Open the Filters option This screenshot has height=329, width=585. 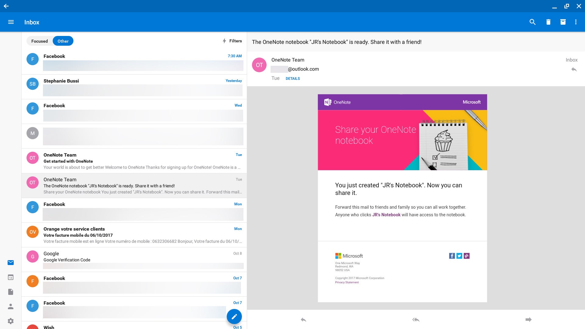point(232,41)
